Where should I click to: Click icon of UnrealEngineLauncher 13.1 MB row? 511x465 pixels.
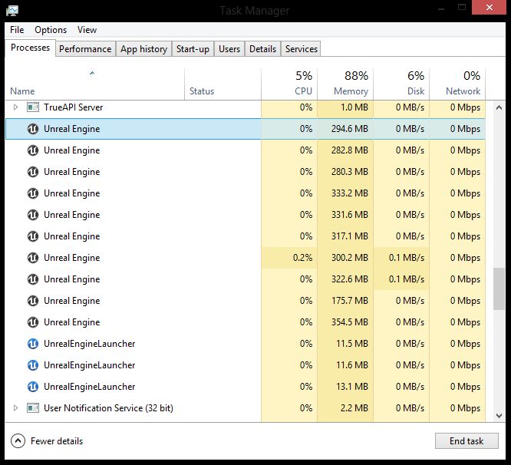tap(33, 387)
